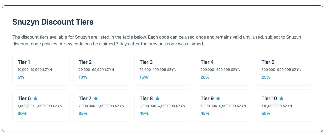Open the Tier 3 discount card
325x134 pixels.
click(x=163, y=69)
